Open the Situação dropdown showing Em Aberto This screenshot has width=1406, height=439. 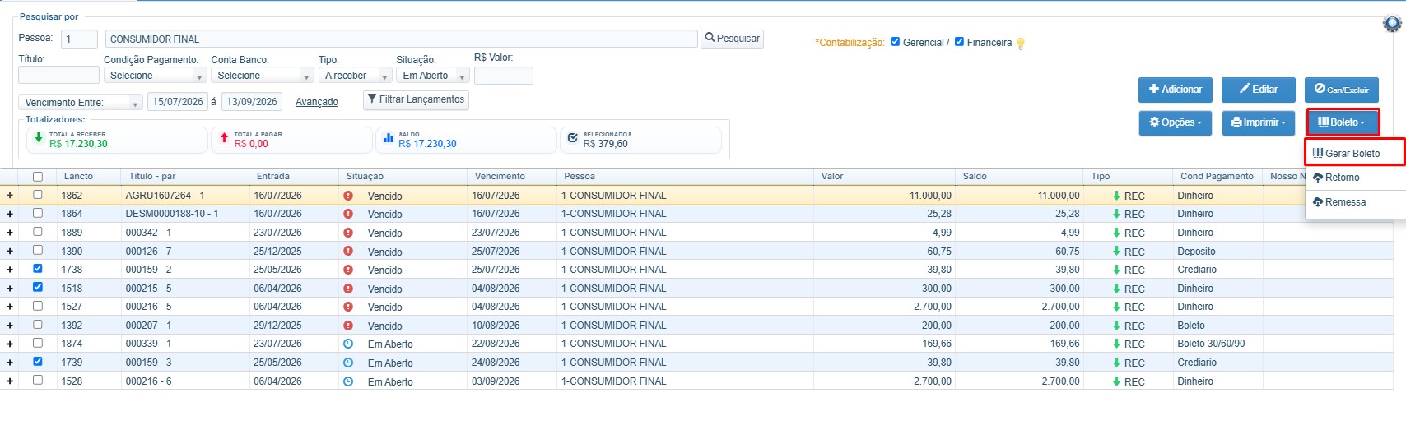432,76
